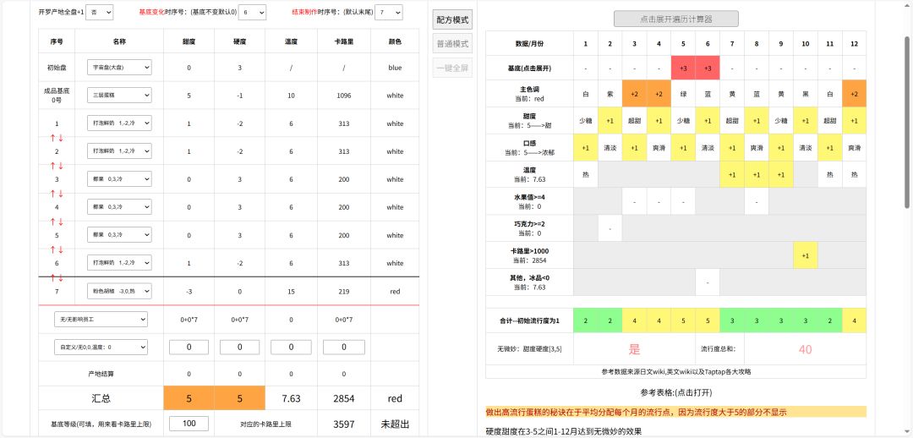Click the up arrow between rows 5 and 6
This screenshot has height=438, width=913.
52,249
